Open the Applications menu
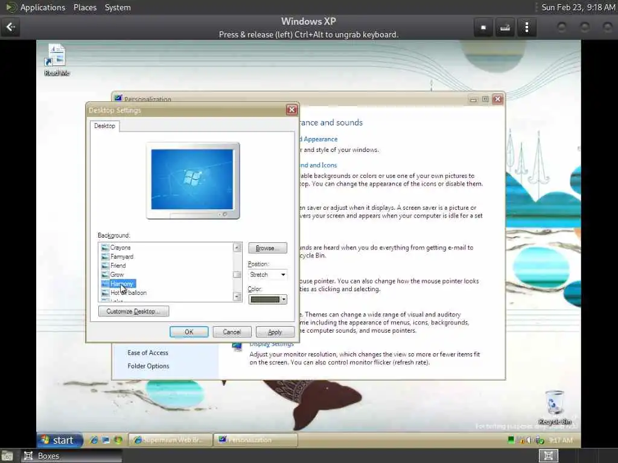The image size is (618, 463). 43,7
